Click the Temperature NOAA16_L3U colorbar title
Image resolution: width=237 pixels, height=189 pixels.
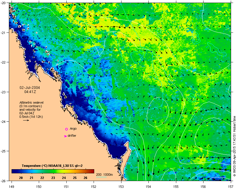52,166
